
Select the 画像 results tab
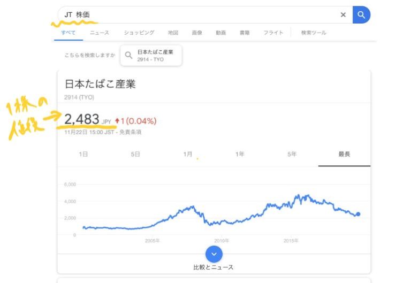[197, 33]
